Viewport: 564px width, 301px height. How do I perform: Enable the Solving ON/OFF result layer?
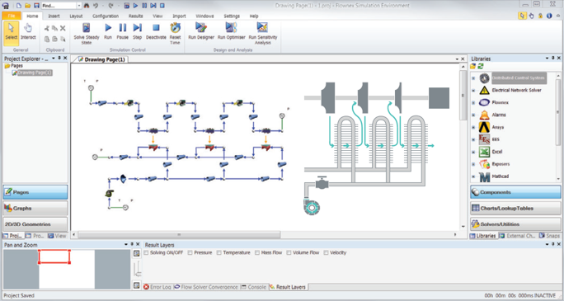(147, 253)
